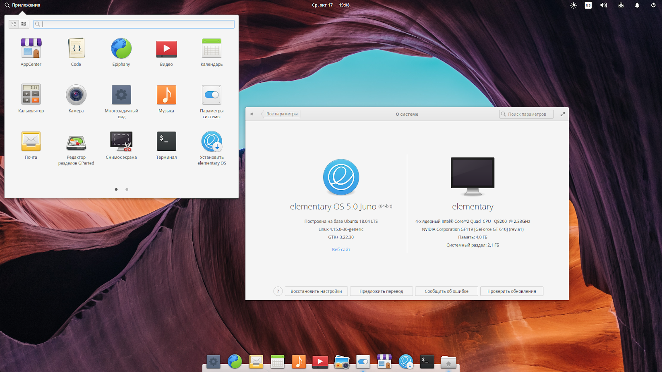This screenshot has height=372, width=662.
Task: Open the Приложения menu
Action: coord(23,5)
